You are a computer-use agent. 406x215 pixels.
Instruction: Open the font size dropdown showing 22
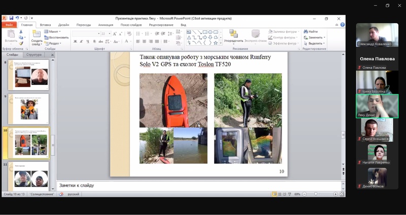pyautogui.click(x=110, y=34)
